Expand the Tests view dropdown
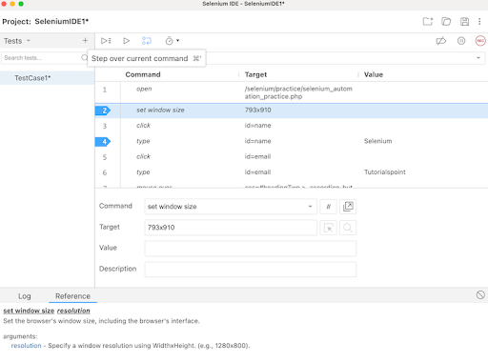Screen dimensions: 488x362 [x=17, y=41]
